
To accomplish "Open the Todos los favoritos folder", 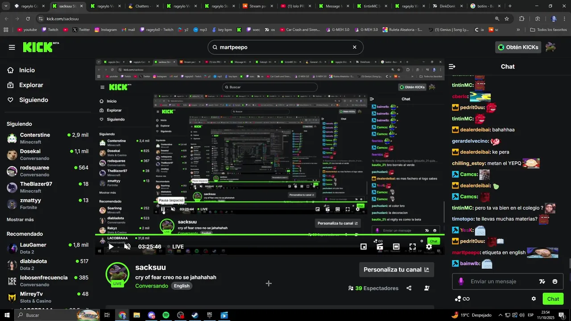I will pyautogui.click(x=548, y=30).
